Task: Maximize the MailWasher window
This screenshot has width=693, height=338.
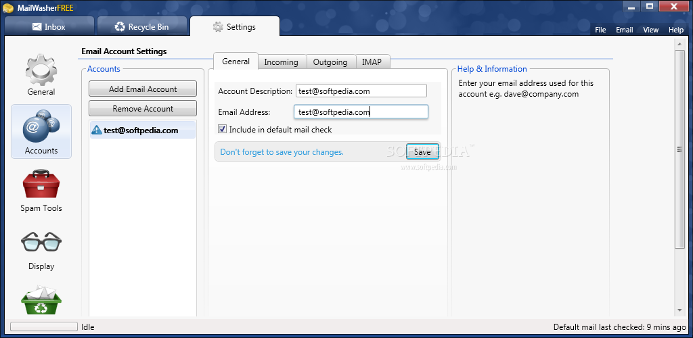Action: click(649, 7)
